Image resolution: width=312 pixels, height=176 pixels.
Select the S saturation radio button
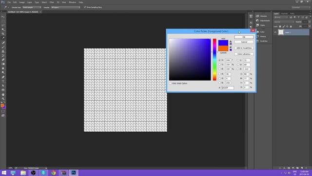point(220,65)
